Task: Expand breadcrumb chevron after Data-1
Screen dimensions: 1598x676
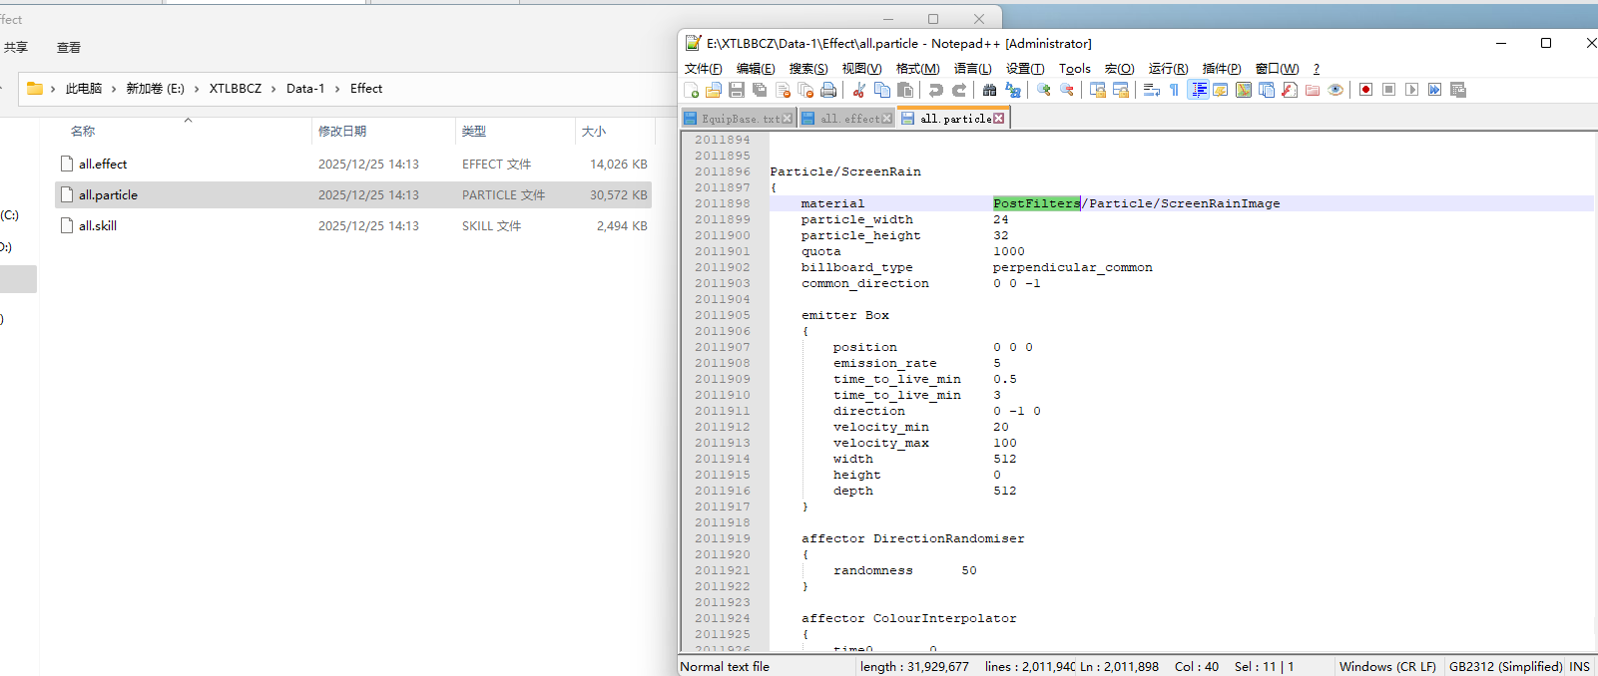Action: point(337,89)
